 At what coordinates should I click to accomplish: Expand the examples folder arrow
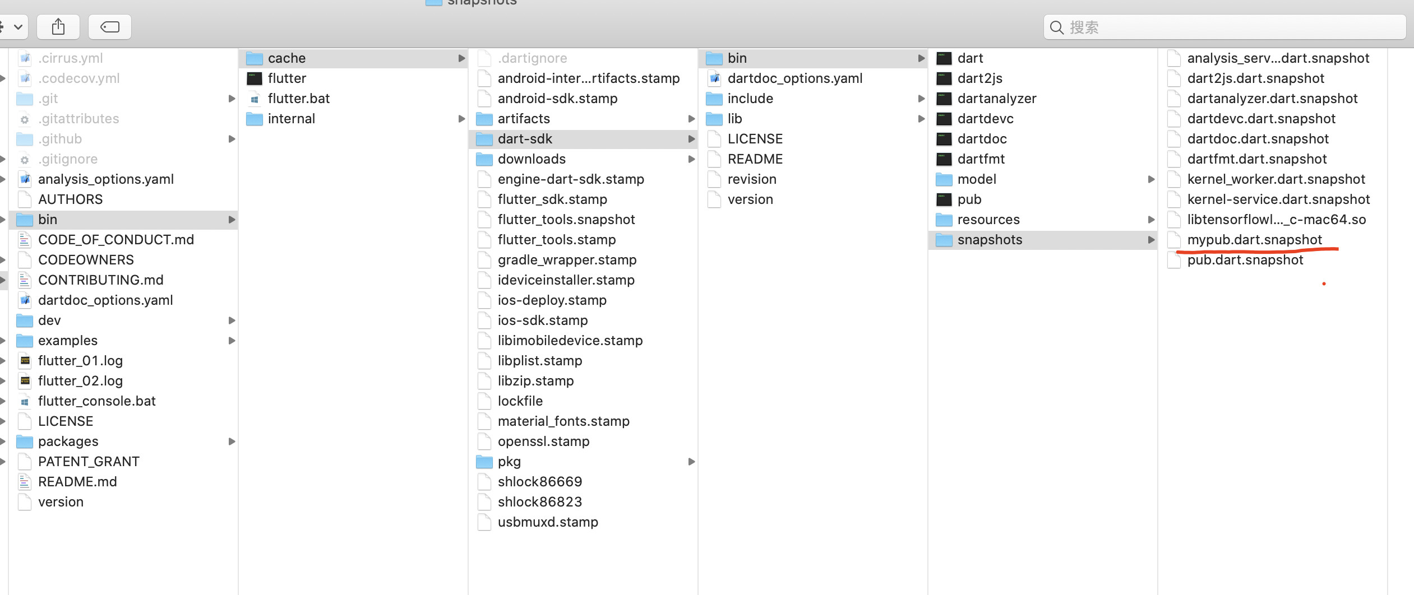[232, 341]
